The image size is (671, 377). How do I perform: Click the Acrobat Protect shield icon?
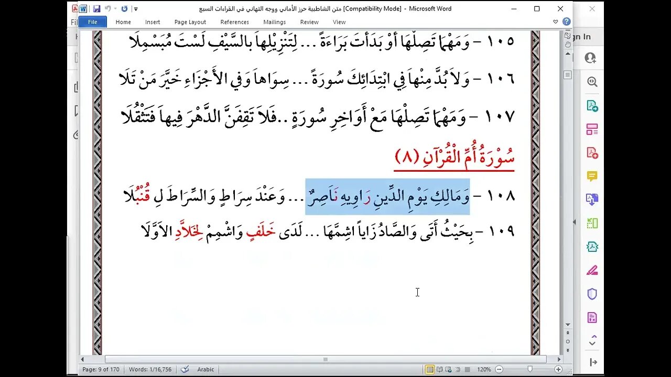pyautogui.click(x=592, y=294)
